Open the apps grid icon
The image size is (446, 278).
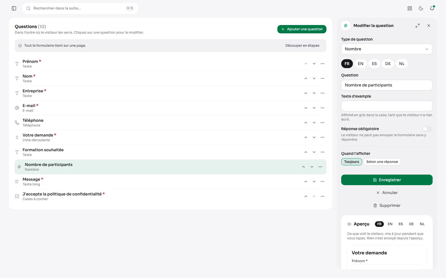(x=410, y=8)
